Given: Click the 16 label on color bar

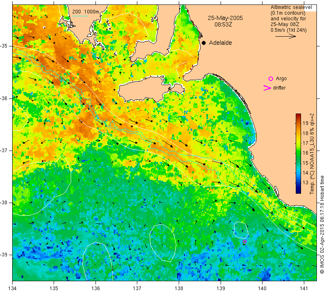Looking at the screenshot, I should 305,153.
